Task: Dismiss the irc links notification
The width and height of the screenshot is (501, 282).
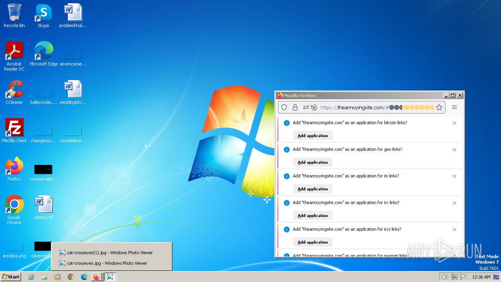Action: click(x=454, y=203)
